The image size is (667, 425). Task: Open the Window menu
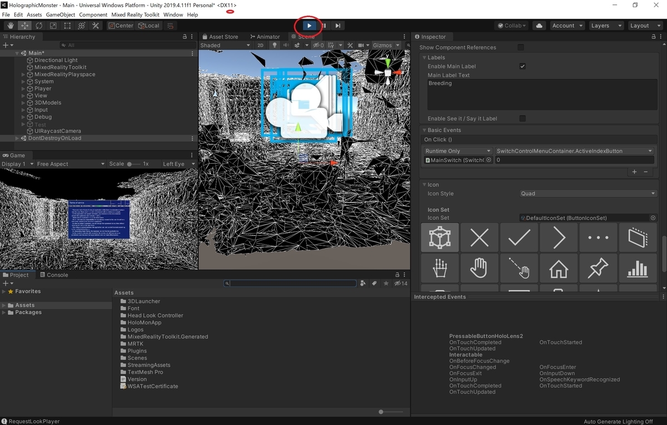[x=173, y=15]
